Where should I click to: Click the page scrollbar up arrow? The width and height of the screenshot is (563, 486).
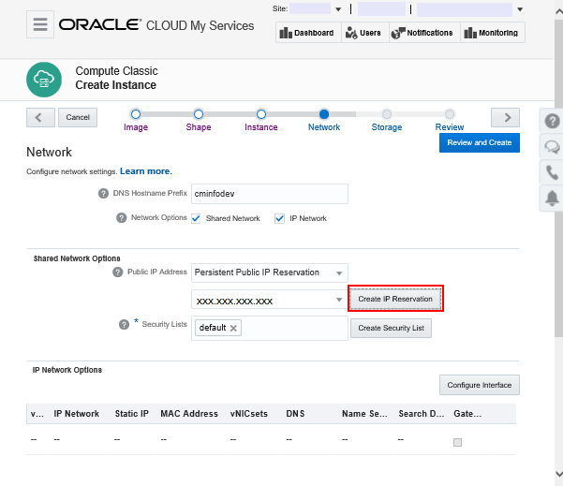point(558,12)
